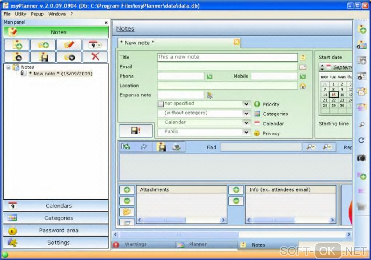Open the Windows menu
The height and width of the screenshot is (260, 371).
[57, 14]
